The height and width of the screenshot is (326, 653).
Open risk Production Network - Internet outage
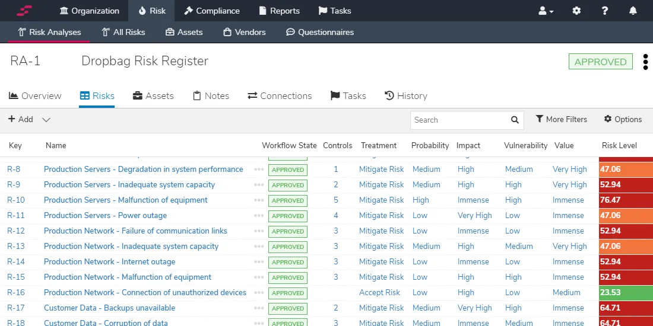tap(110, 261)
